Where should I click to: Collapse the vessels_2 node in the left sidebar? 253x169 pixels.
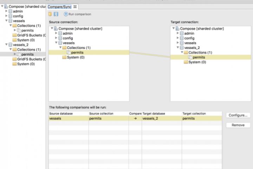pyautogui.click(x=2, y=45)
